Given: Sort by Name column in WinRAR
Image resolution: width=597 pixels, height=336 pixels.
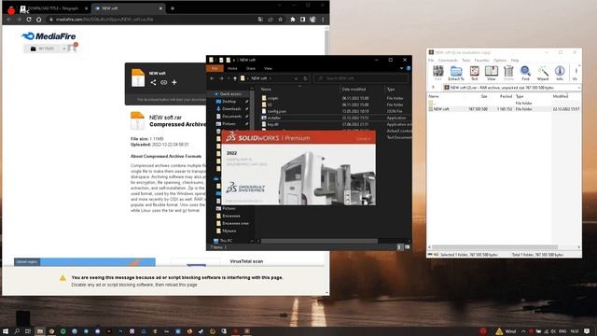Looking at the screenshot, I should 434,96.
